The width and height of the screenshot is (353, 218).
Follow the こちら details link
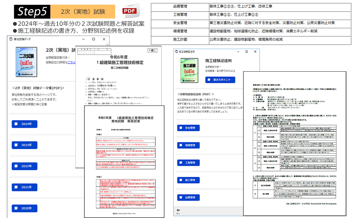pyautogui.click(x=72, y=62)
